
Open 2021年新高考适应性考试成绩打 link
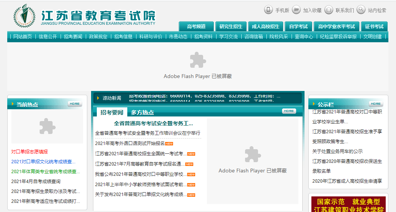(x=45, y=201)
